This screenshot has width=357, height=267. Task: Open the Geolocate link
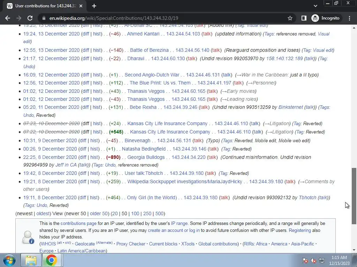(85, 244)
